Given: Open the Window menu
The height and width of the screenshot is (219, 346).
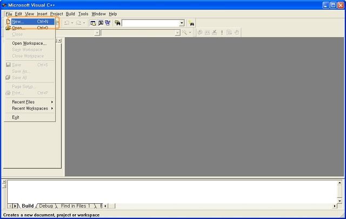Looking at the screenshot, I should (x=98, y=14).
